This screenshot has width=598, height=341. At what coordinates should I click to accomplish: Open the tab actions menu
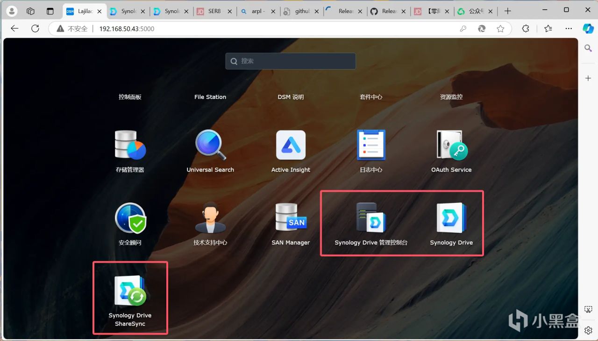(x=50, y=11)
